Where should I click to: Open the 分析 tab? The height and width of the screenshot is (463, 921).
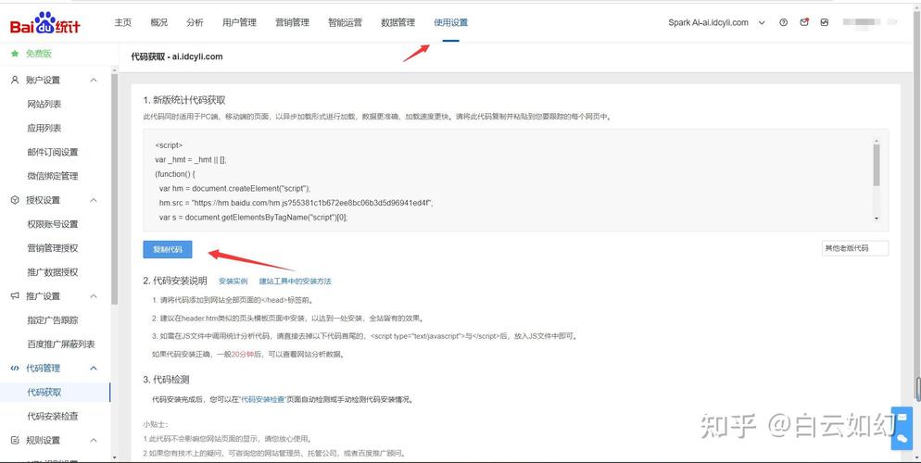[195, 23]
